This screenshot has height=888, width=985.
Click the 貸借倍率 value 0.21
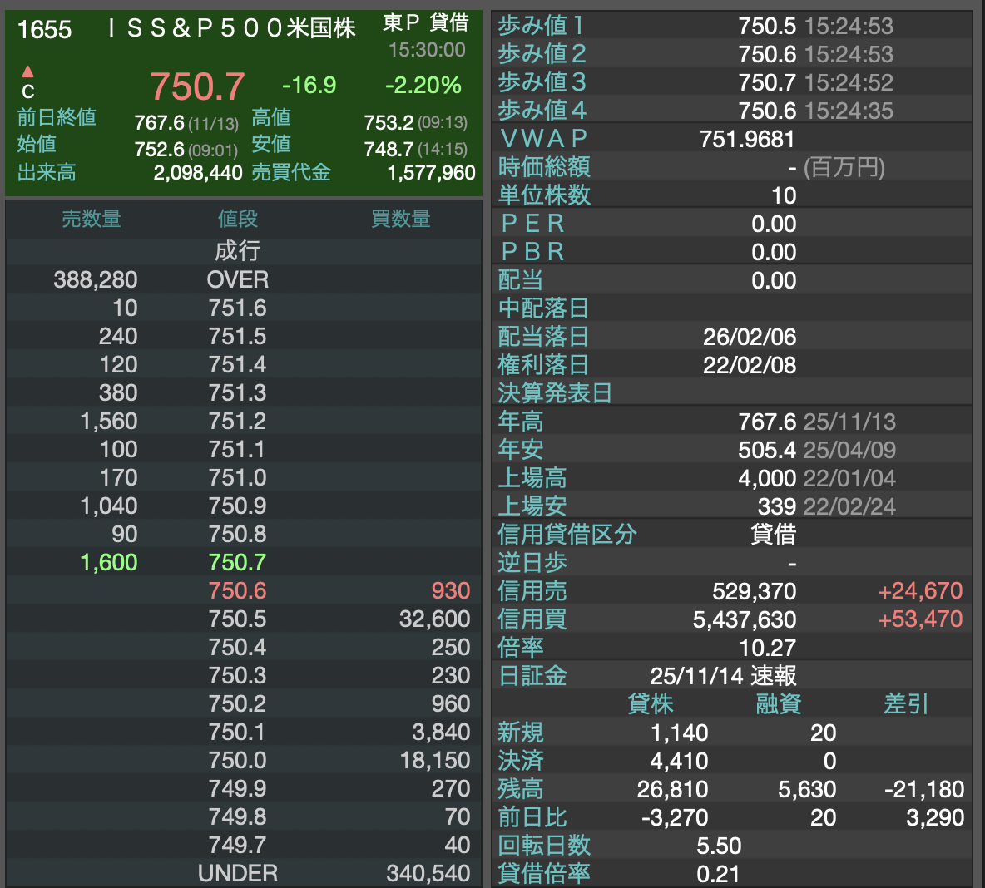point(718,874)
